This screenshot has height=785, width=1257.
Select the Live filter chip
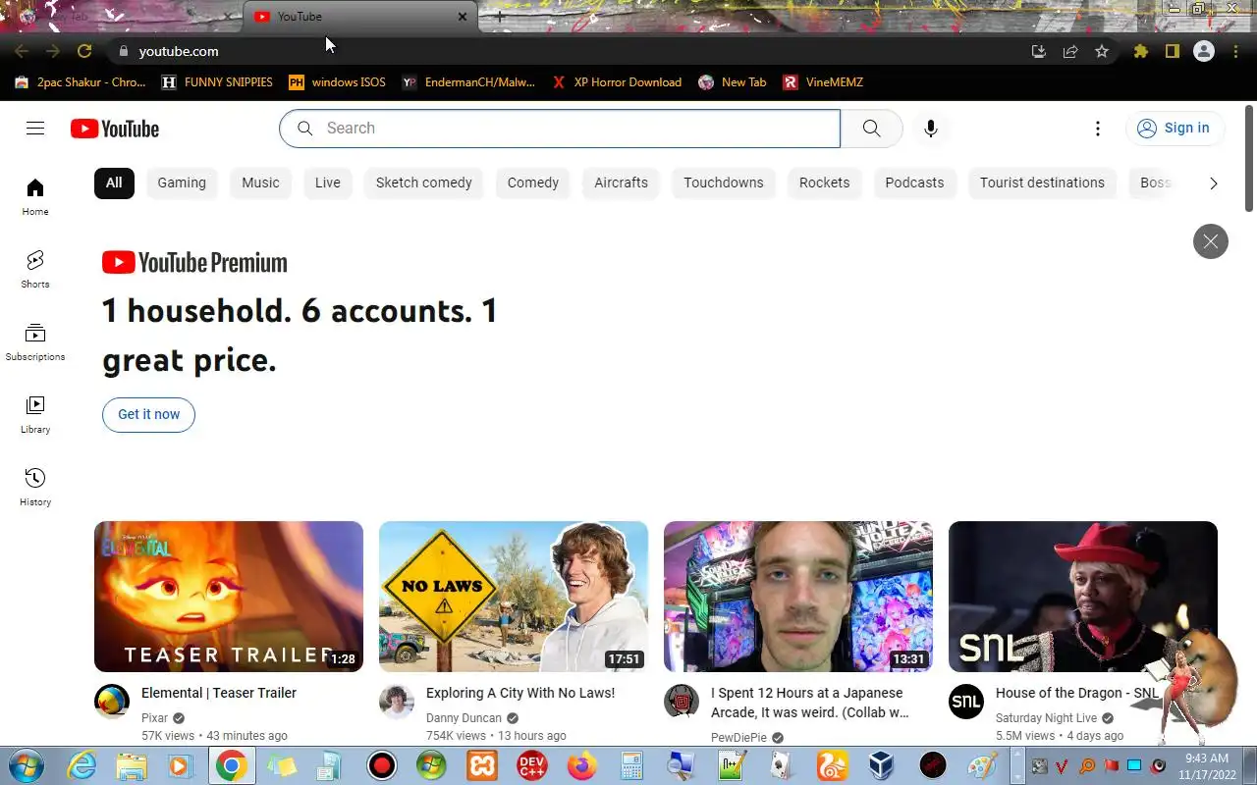point(328,183)
